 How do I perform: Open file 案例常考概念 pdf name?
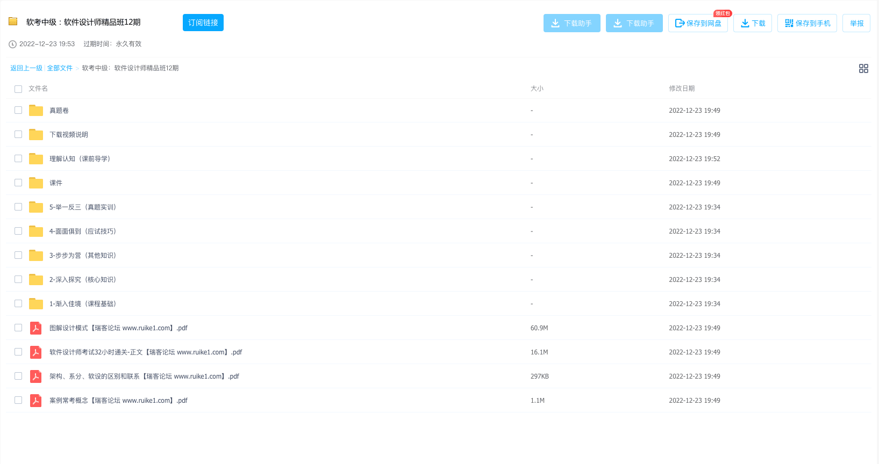(x=118, y=400)
